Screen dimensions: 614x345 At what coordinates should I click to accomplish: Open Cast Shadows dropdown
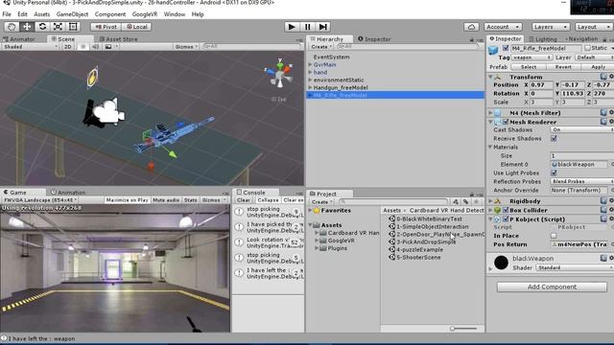pos(582,129)
